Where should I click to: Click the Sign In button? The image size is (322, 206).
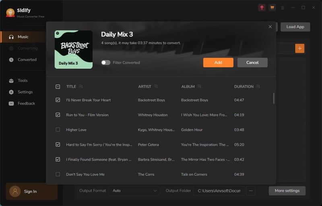tap(32, 191)
